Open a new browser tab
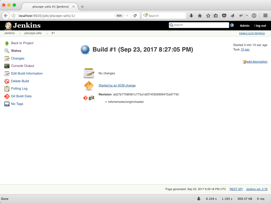 point(82,7)
